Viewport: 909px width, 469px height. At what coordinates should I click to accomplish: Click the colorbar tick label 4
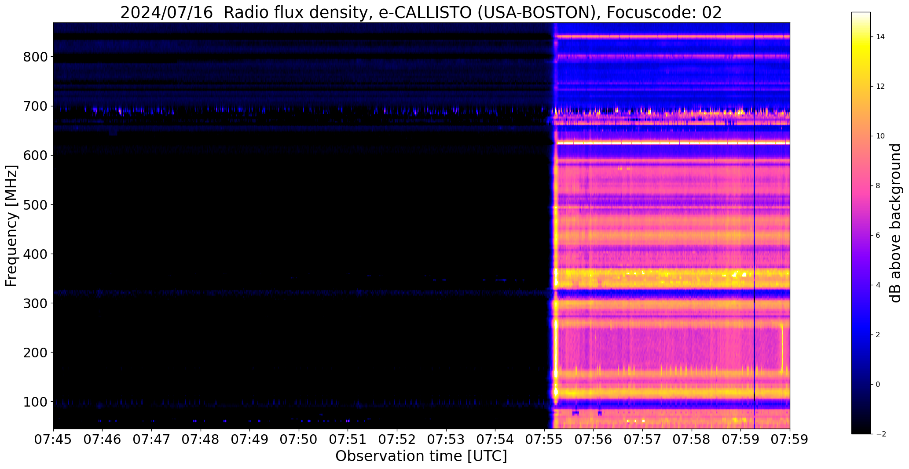coord(878,285)
